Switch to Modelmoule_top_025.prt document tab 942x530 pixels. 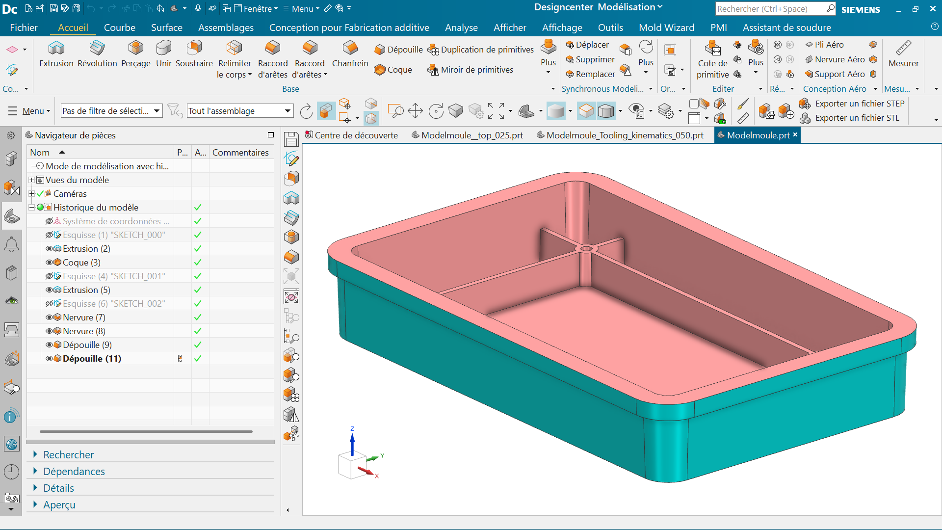468,135
